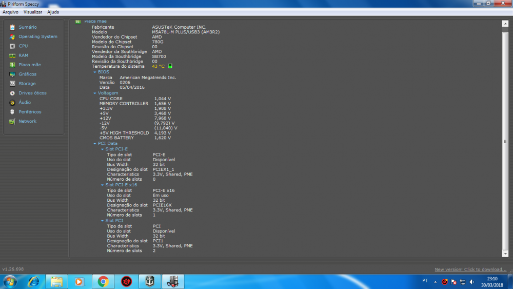Click the green temperature indicator icon

point(170,66)
